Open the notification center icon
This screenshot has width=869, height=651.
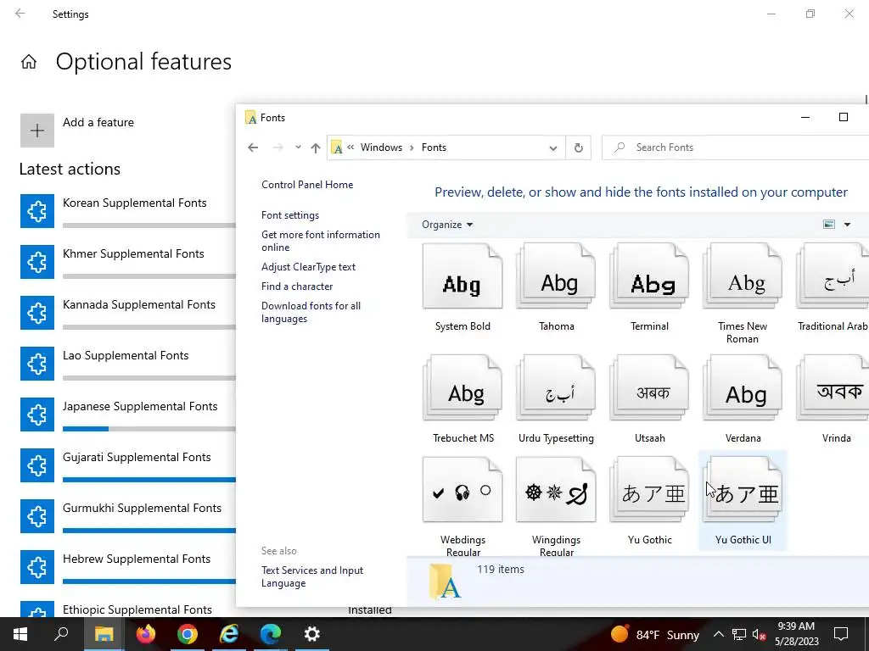coord(841,634)
